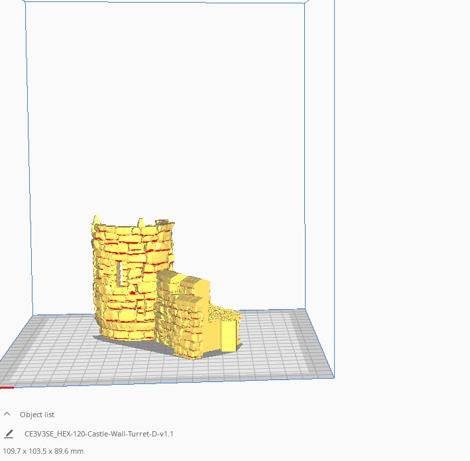Click the pencil rename icon beside file name
470x461 pixels.
click(9, 434)
